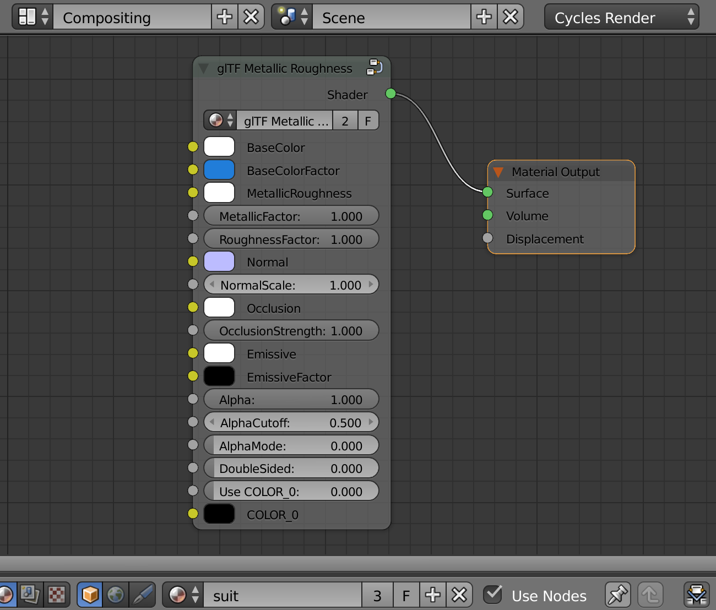Screen dimensions: 716x610
Task: Click the Compositing layout name field
Action: 132,17
